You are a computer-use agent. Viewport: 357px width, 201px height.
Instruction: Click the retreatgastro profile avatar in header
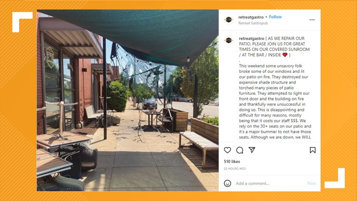tap(228, 20)
